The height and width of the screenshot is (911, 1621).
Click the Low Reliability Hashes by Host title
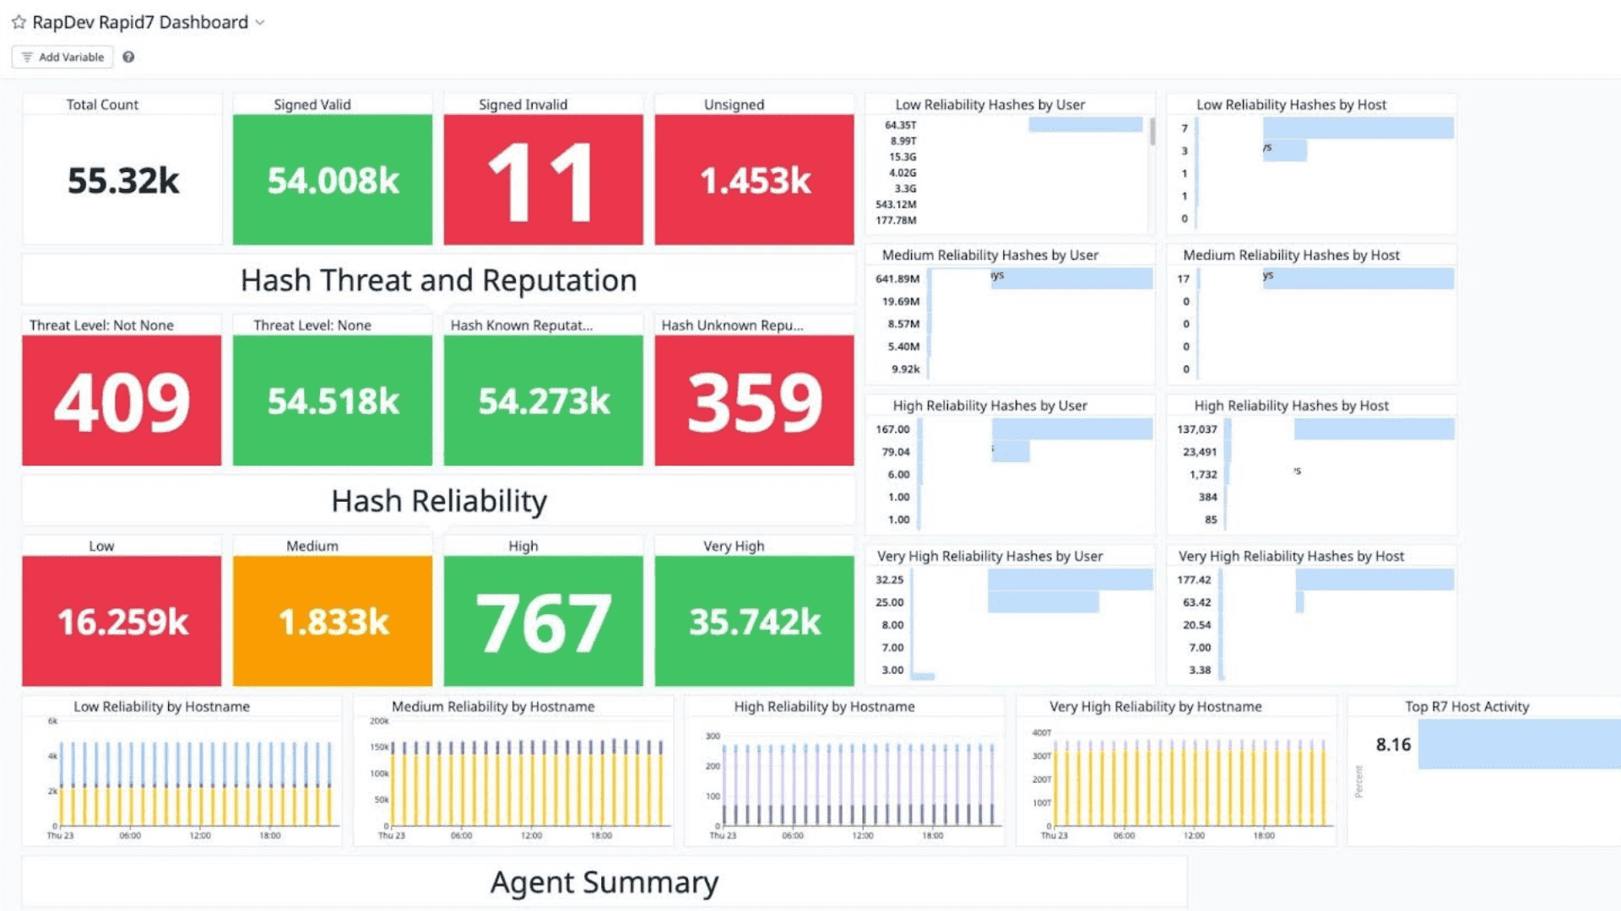click(1291, 105)
